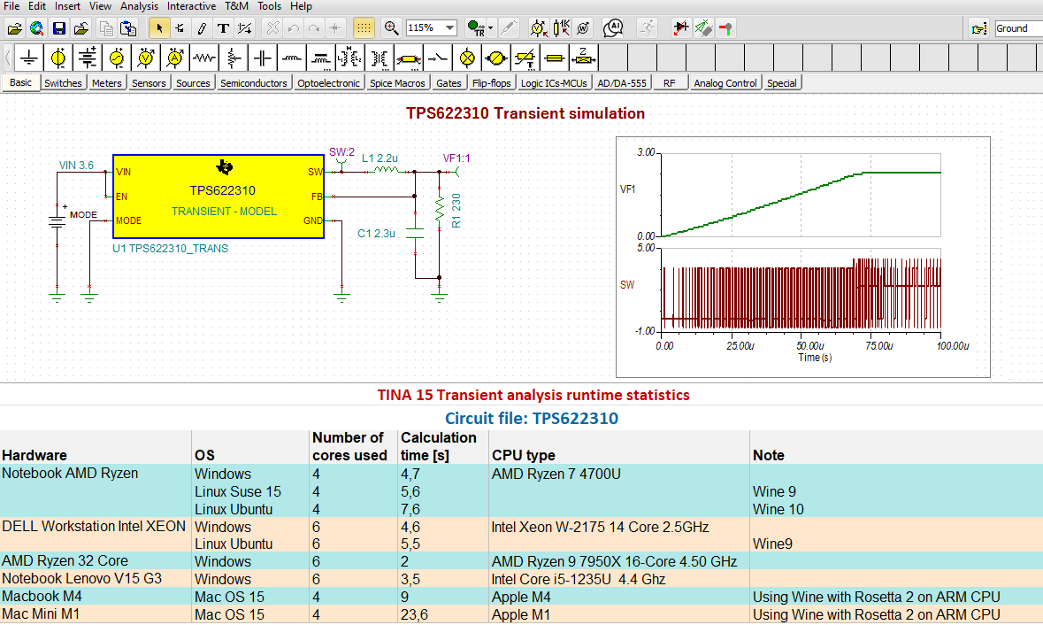
Task: Toggle the wire drawing pen tool
Action: (201, 28)
